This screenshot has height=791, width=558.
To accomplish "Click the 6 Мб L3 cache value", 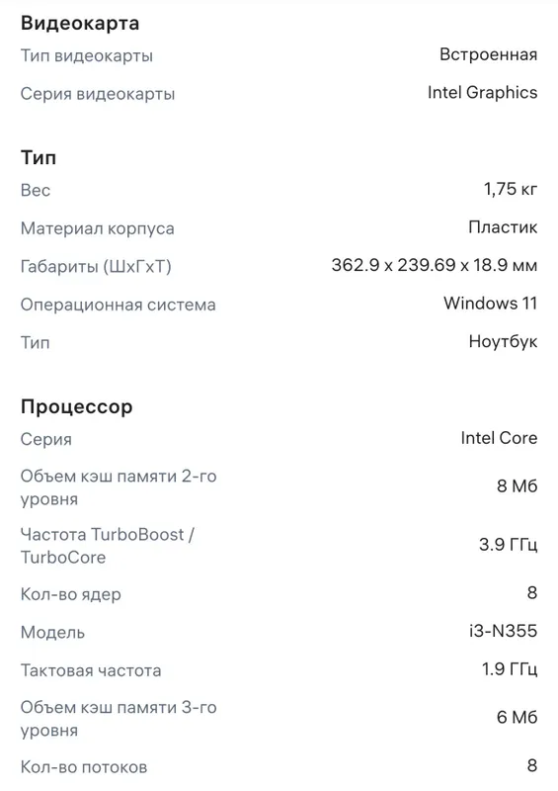I will [x=517, y=718].
